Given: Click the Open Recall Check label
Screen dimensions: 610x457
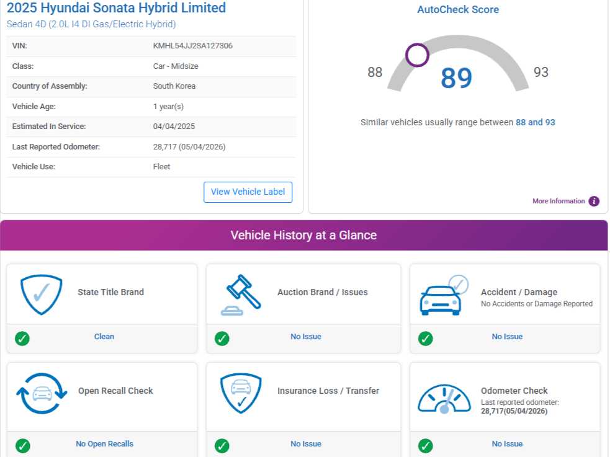Looking at the screenshot, I should pos(115,391).
